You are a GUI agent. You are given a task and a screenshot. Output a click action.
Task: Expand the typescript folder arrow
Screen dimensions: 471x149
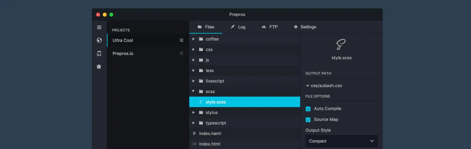coord(193,123)
